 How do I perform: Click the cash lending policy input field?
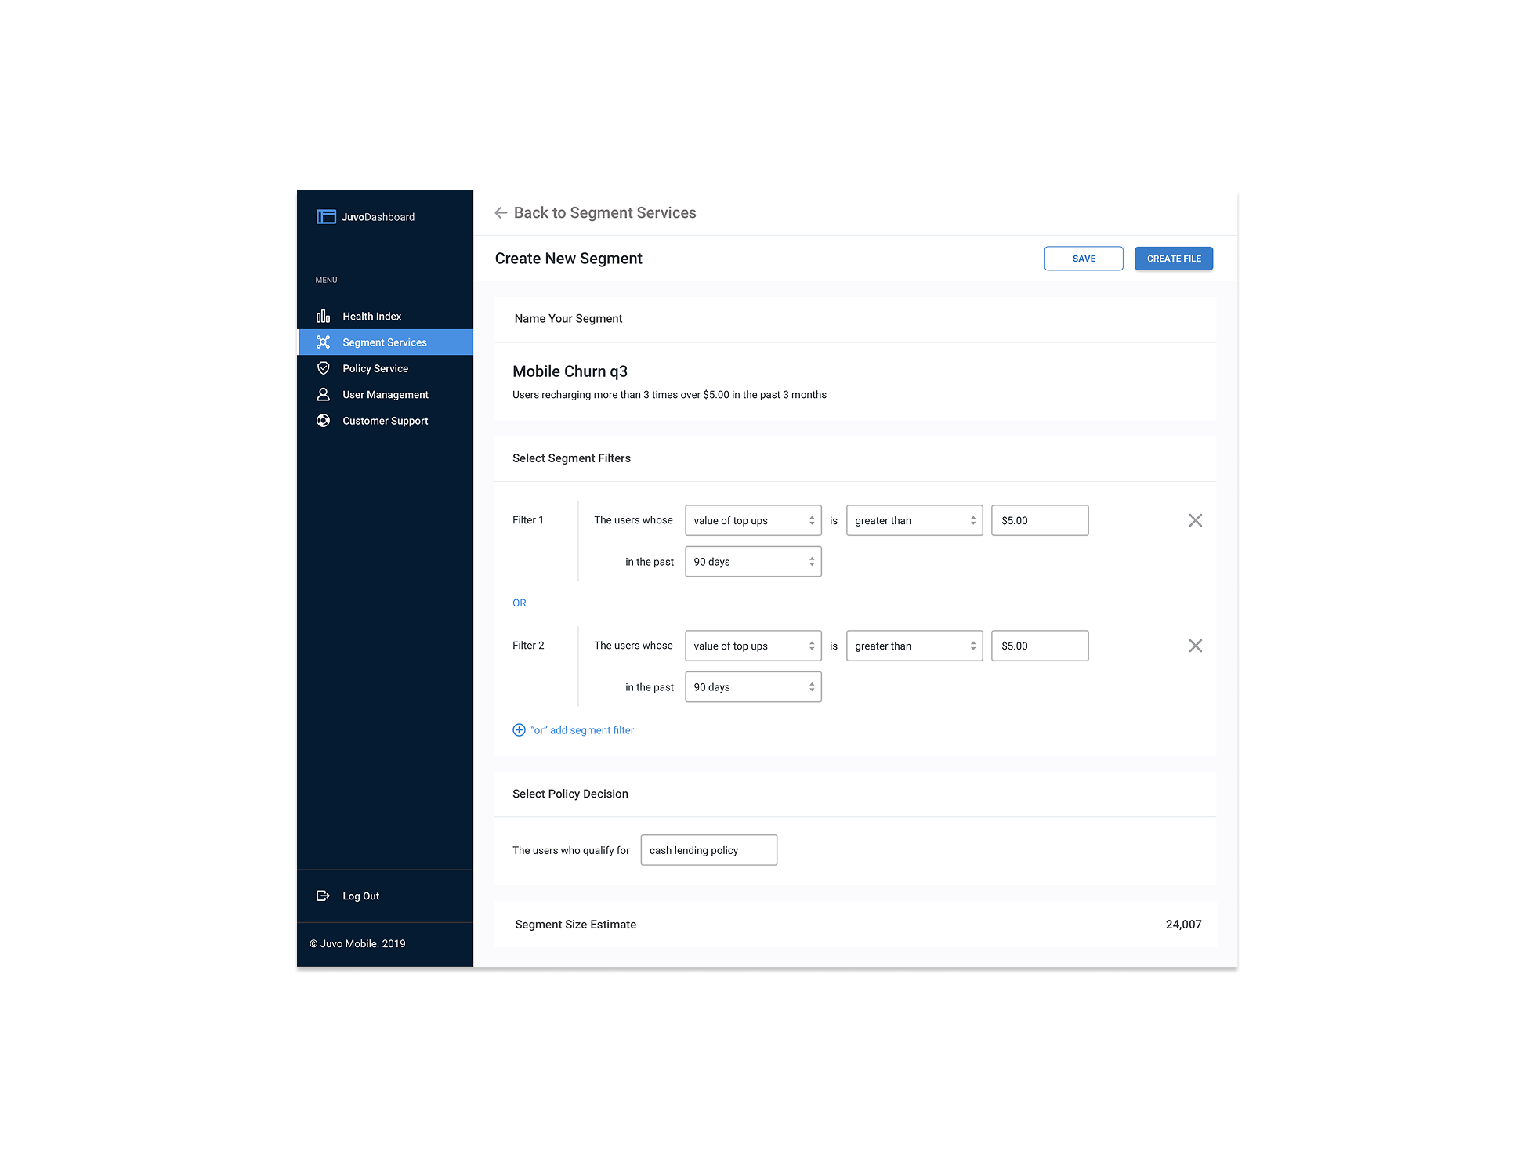coord(708,850)
